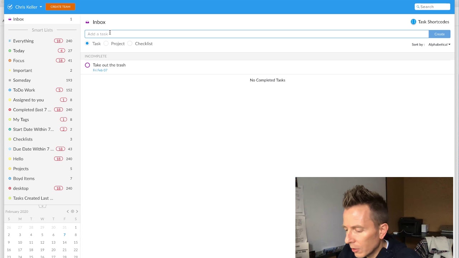Click the search magnifier icon

[x=418, y=7]
